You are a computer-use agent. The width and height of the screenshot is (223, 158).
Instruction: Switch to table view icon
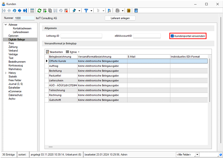tap(32, 11)
